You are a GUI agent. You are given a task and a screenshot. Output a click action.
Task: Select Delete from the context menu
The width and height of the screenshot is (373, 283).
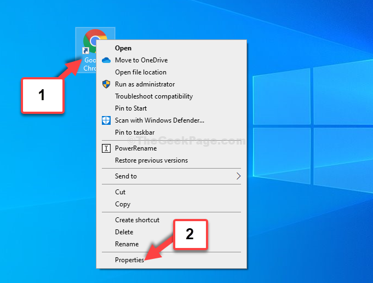171,232
